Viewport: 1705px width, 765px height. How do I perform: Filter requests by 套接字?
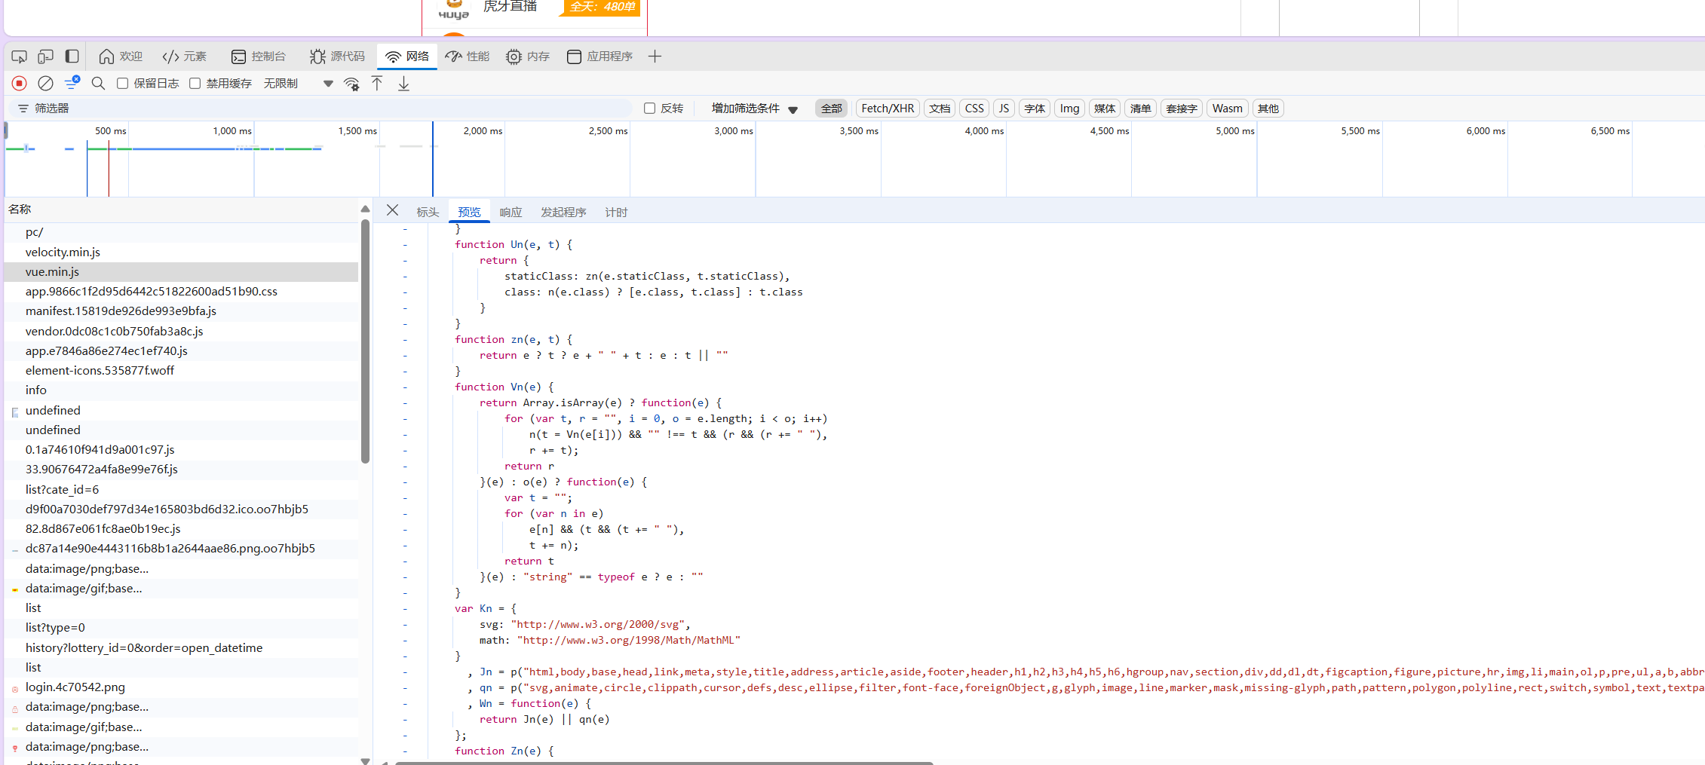1182,109
